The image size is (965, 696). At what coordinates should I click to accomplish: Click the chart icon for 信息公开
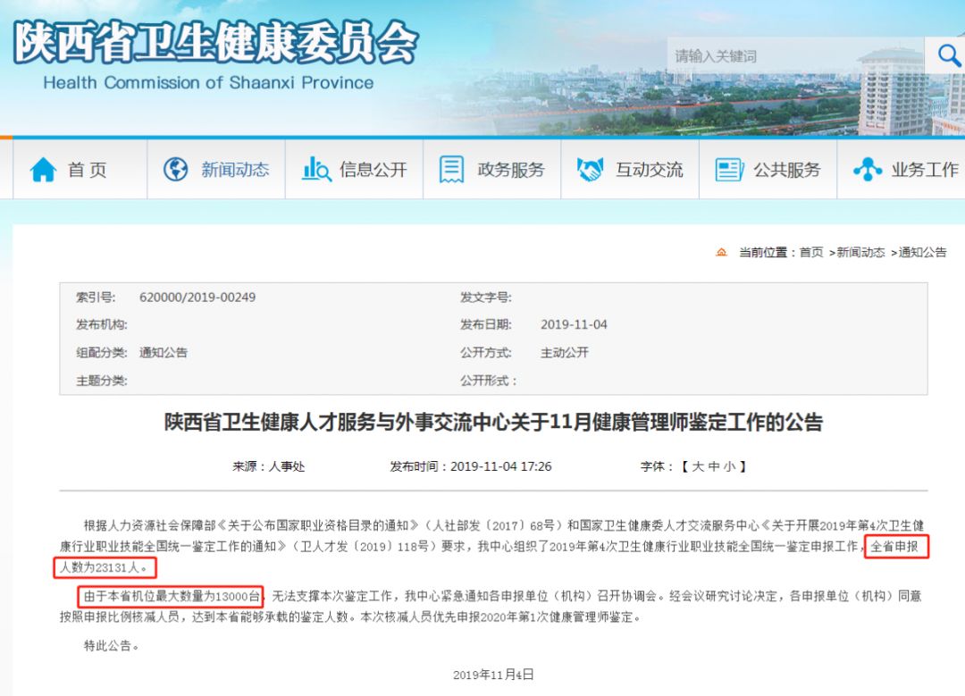(316, 169)
